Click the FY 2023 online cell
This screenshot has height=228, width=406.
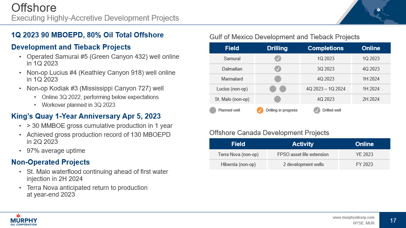click(x=364, y=165)
